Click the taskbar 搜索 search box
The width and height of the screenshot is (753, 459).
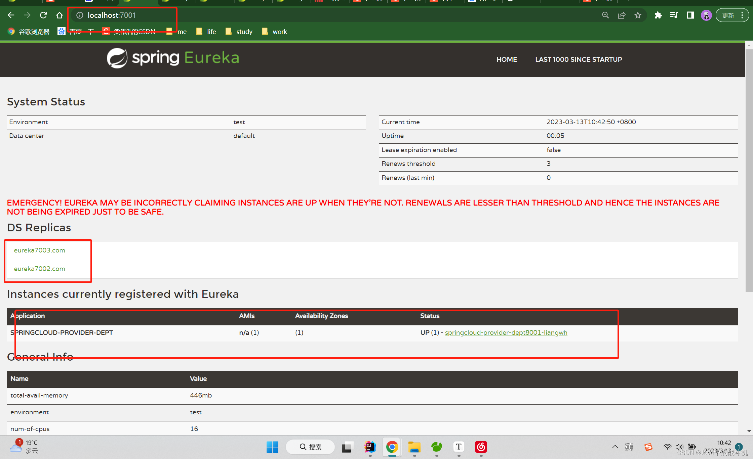tap(310, 447)
